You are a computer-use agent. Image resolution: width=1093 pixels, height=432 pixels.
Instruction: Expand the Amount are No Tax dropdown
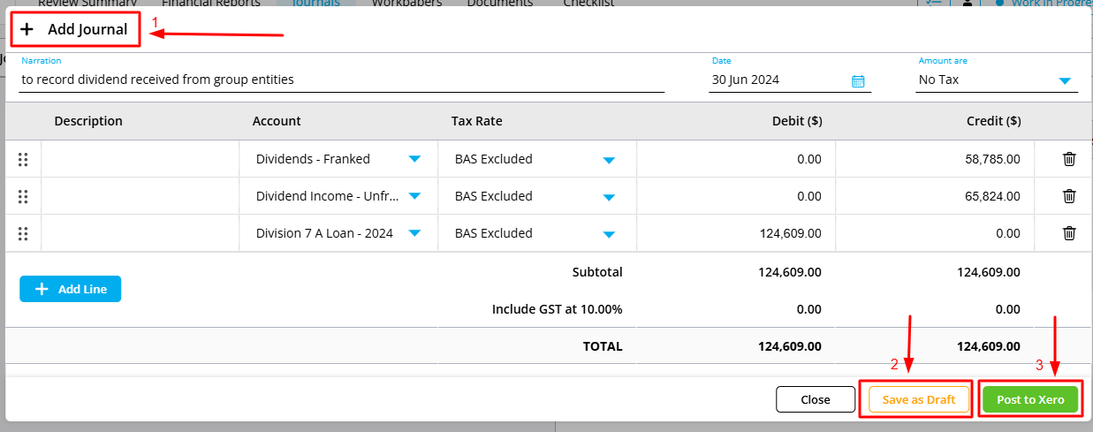[x=1064, y=80]
